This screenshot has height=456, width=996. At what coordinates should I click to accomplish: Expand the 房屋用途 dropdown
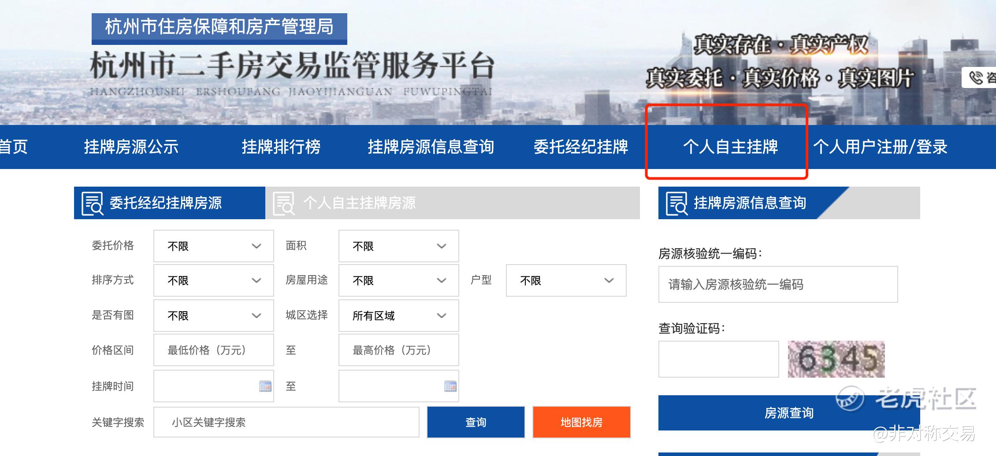(x=399, y=280)
